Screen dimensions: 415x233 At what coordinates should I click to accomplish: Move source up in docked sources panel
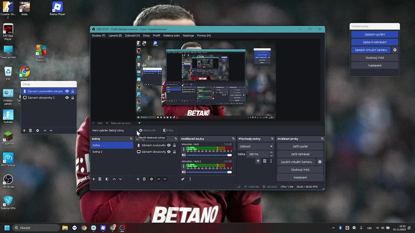[159, 179]
